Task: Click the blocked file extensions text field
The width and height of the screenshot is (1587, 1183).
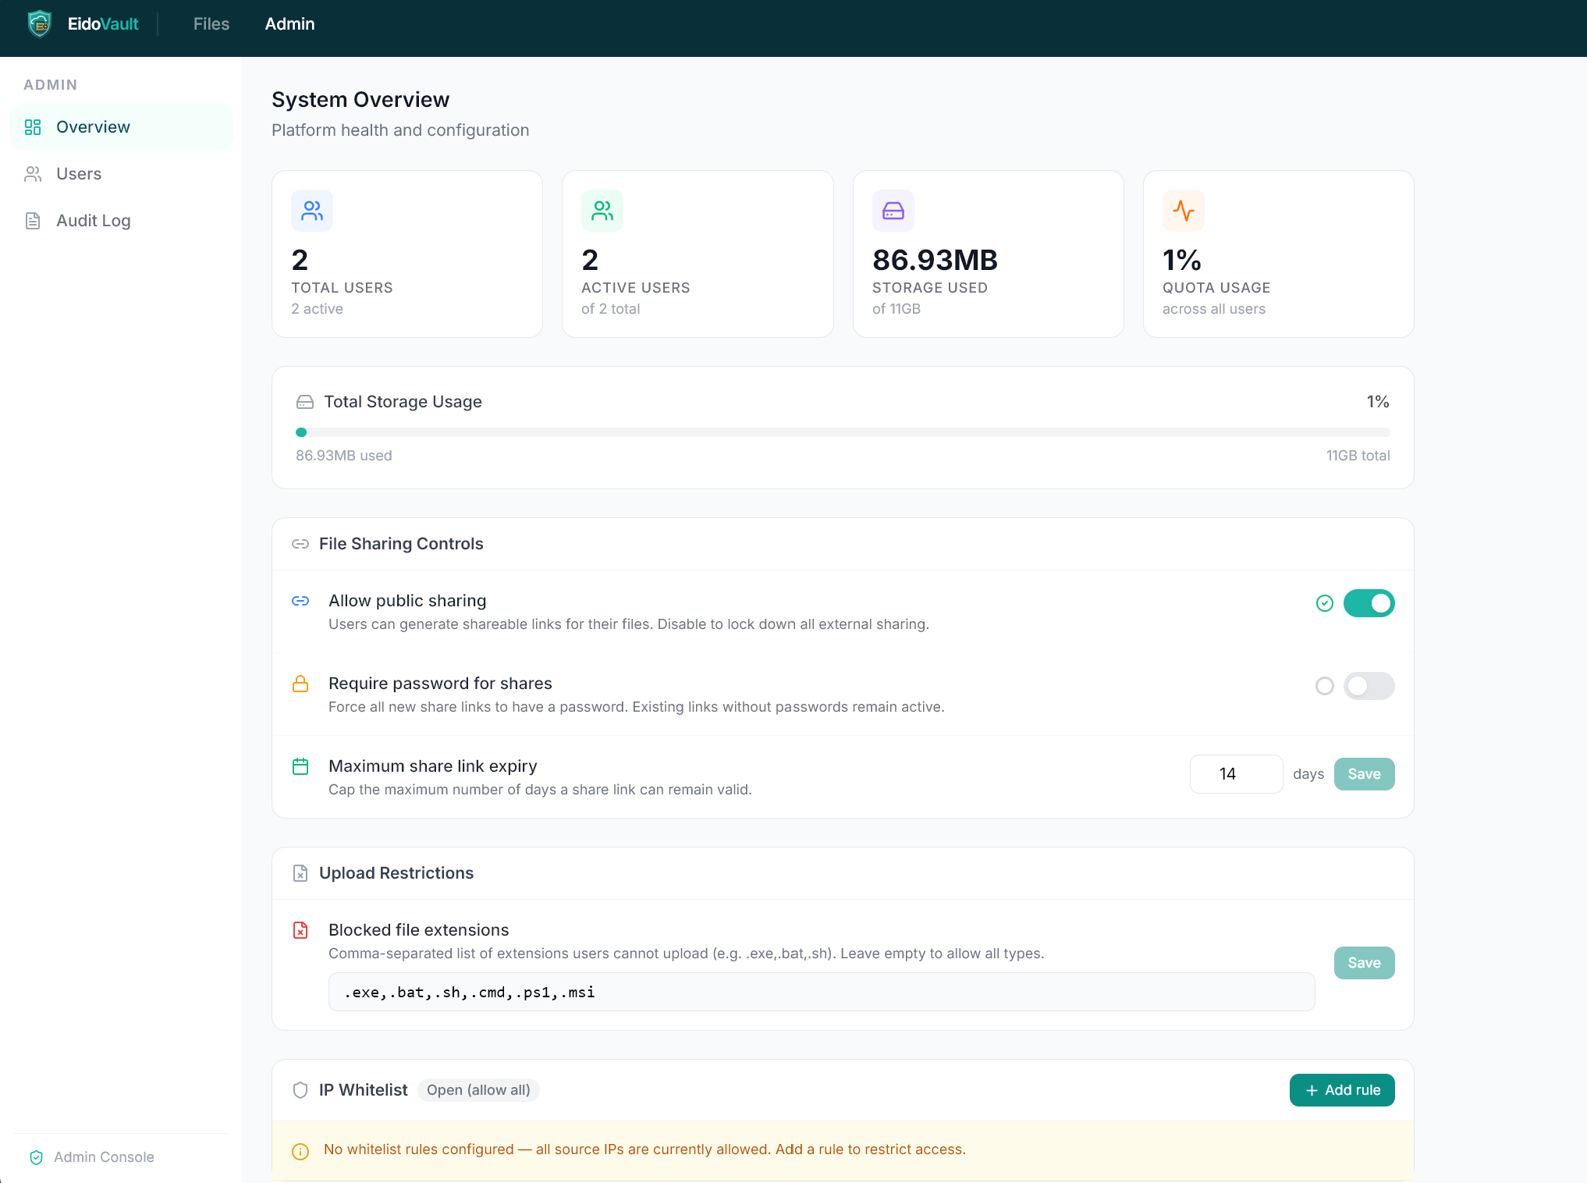Action: pyautogui.click(x=822, y=992)
